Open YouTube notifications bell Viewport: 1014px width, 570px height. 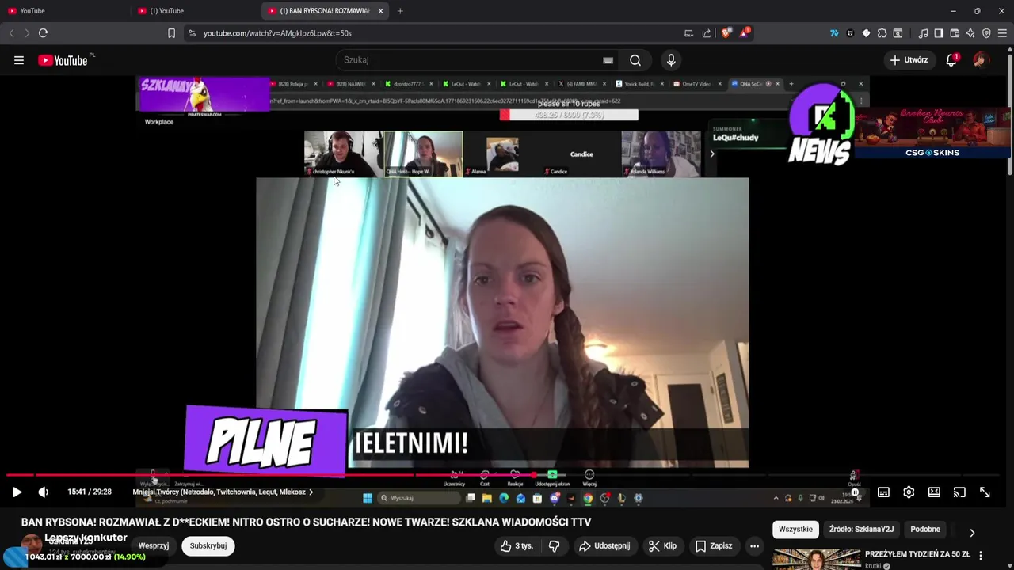[x=951, y=60]
